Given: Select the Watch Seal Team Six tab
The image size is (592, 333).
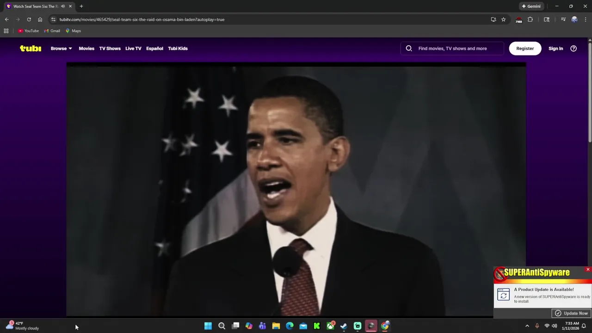Looking at the screenshot, I should click(39, 6).
